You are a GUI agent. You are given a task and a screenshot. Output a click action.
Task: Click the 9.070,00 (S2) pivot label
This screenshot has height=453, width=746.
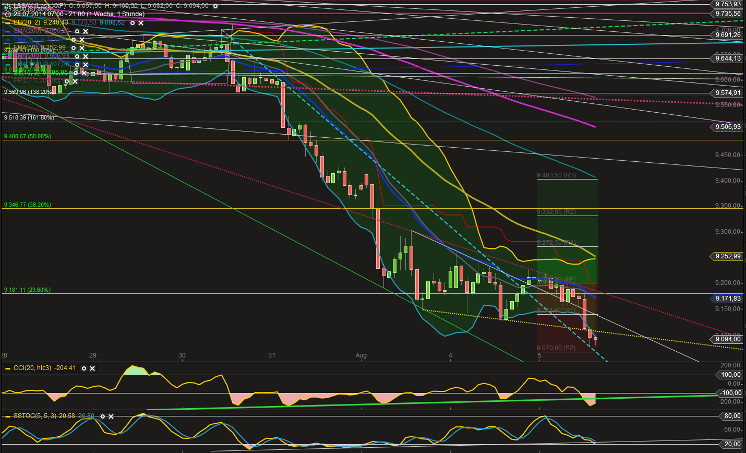point(557,348)
